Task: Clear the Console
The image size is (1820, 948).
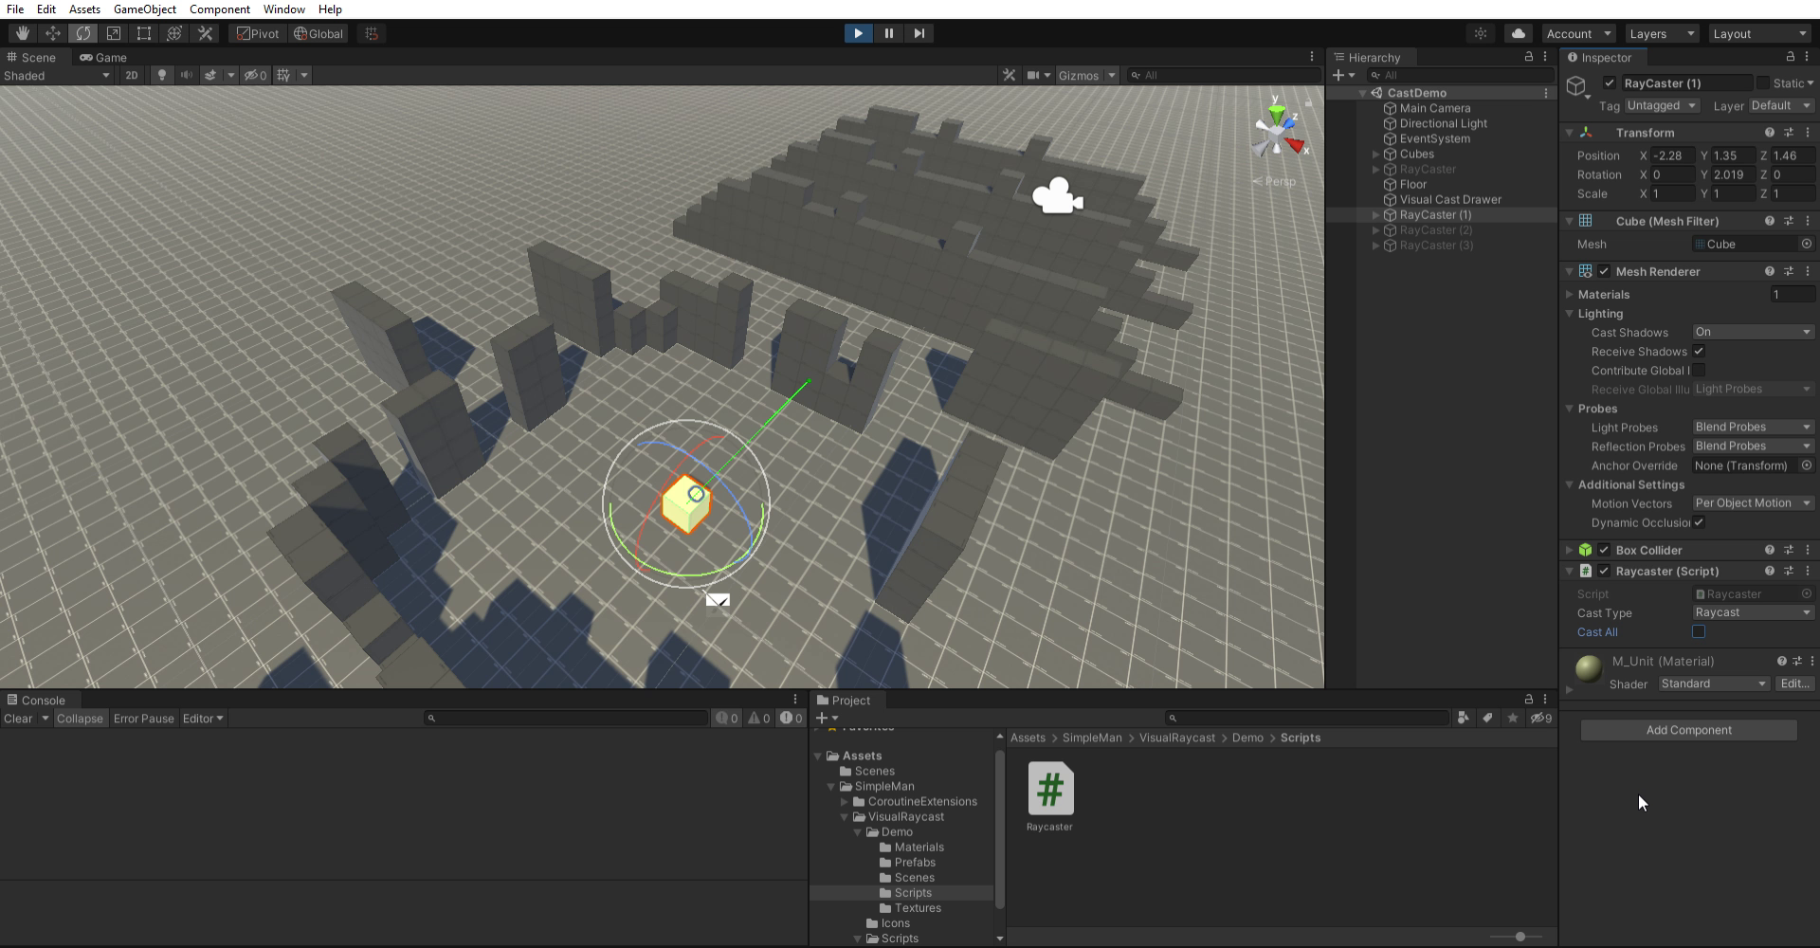Action: coord(18,718)
